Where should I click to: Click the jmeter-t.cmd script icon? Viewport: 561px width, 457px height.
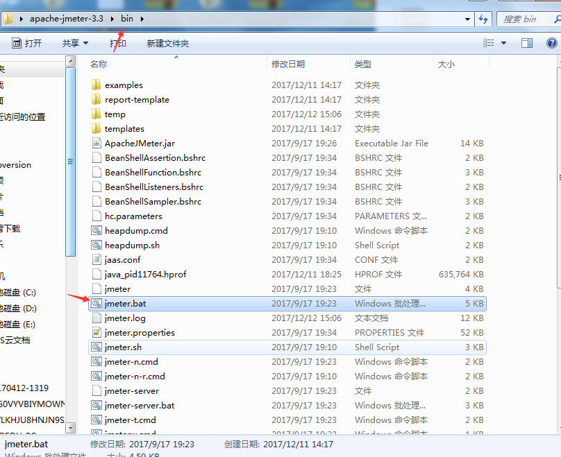97,420
